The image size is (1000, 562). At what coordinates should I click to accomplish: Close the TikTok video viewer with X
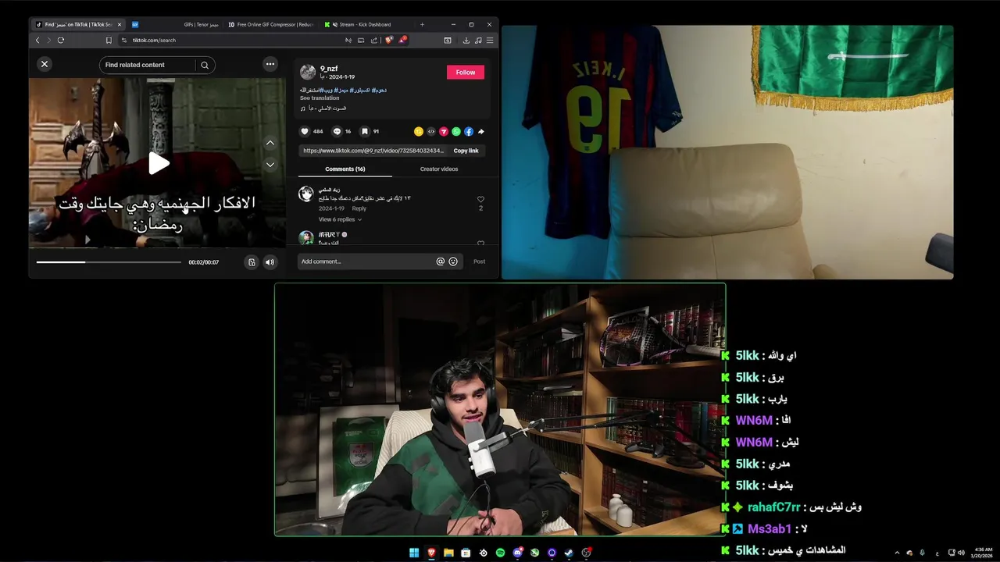[45, 64]
